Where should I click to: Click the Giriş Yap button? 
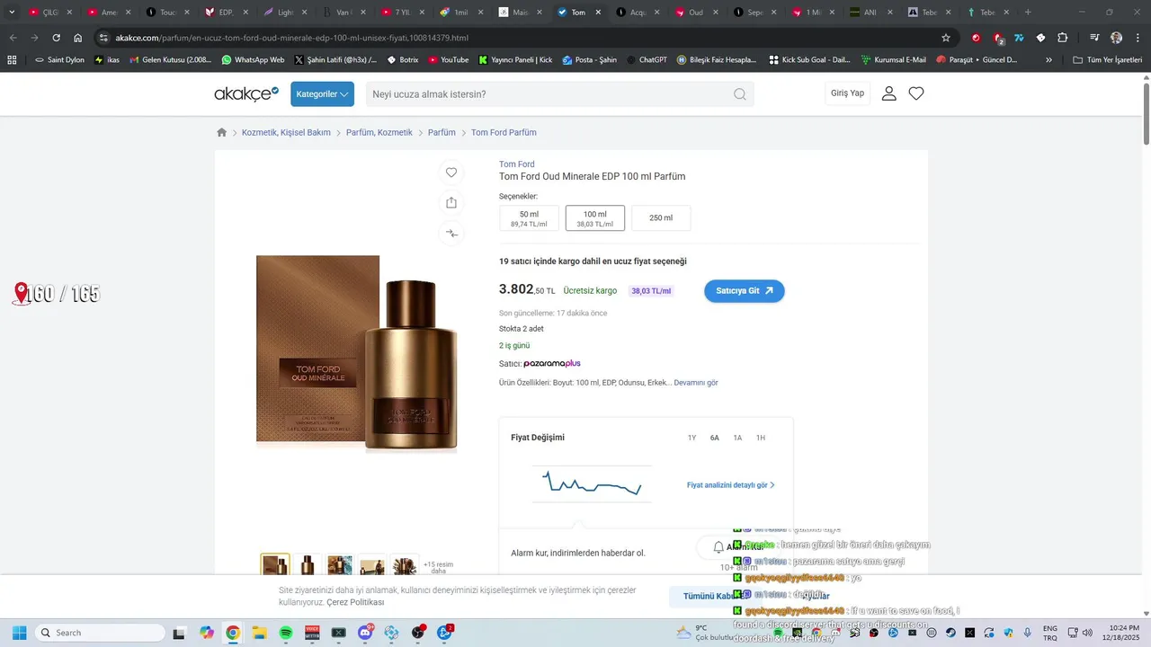pos(847,93)
